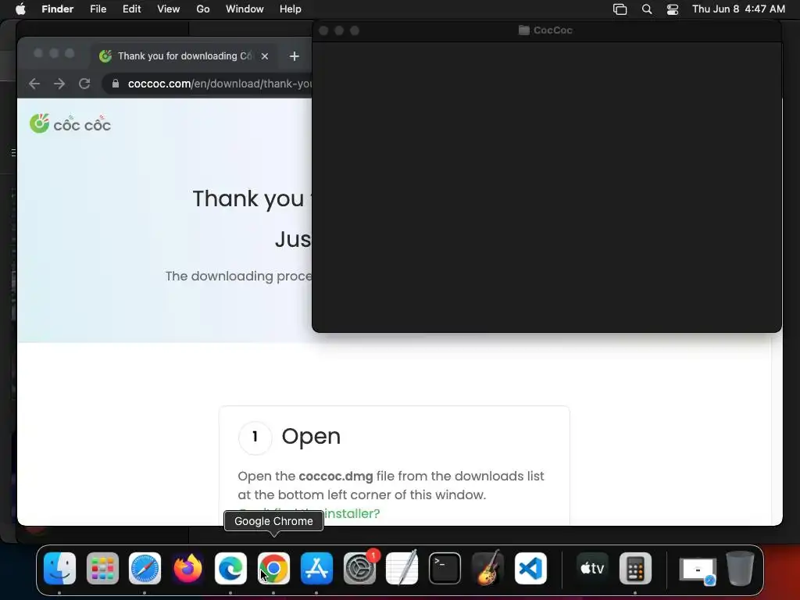Click the CocCoc folder icon in title bar
Image resolution: width=800 pixels, height=600 pixels.
[524, 30]
